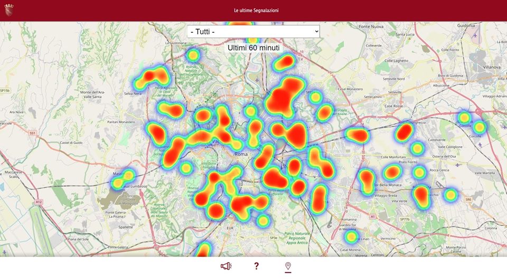Open the '- Tutti -' category dropdown
Image resolution: width=507 pixels, height=279 pixels.
tap(253, 32)
